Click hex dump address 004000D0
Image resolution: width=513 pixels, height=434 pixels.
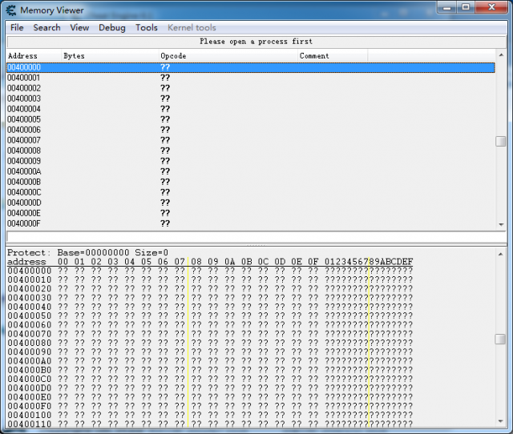(x=30, y=388)
